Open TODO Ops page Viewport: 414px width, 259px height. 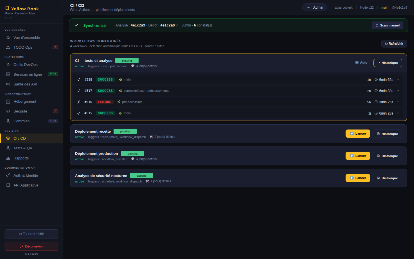click(x=31, y=47)
